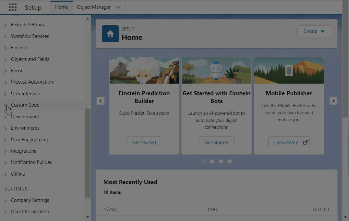Expand the Process Automation section
The image size is (349, 221).
6,82
